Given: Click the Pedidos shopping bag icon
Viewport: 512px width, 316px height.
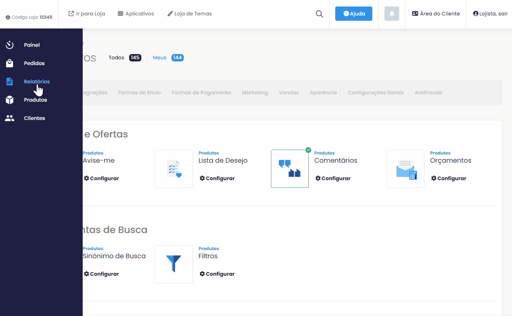Looking at the screenshot, I should pyautogui.click(x=10, y=63).
